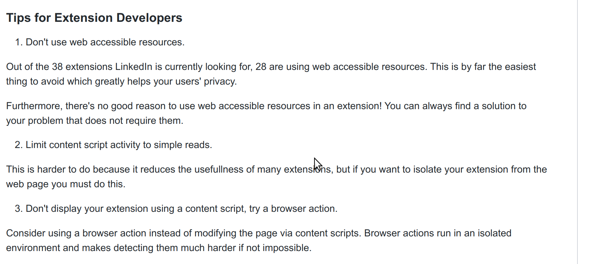602x264 pixels.
Task: Click the number "28" before "are using"
Action: (261, 67)
